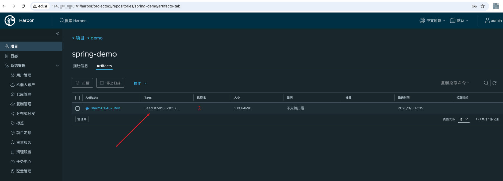
Task: Click the 大小 size column header
Action: [237, 98]
